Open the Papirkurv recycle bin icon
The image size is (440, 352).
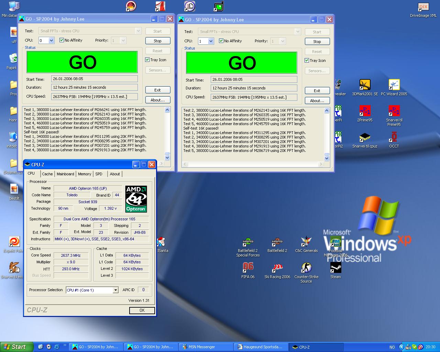pyautogui.click(x=14, y=62)
